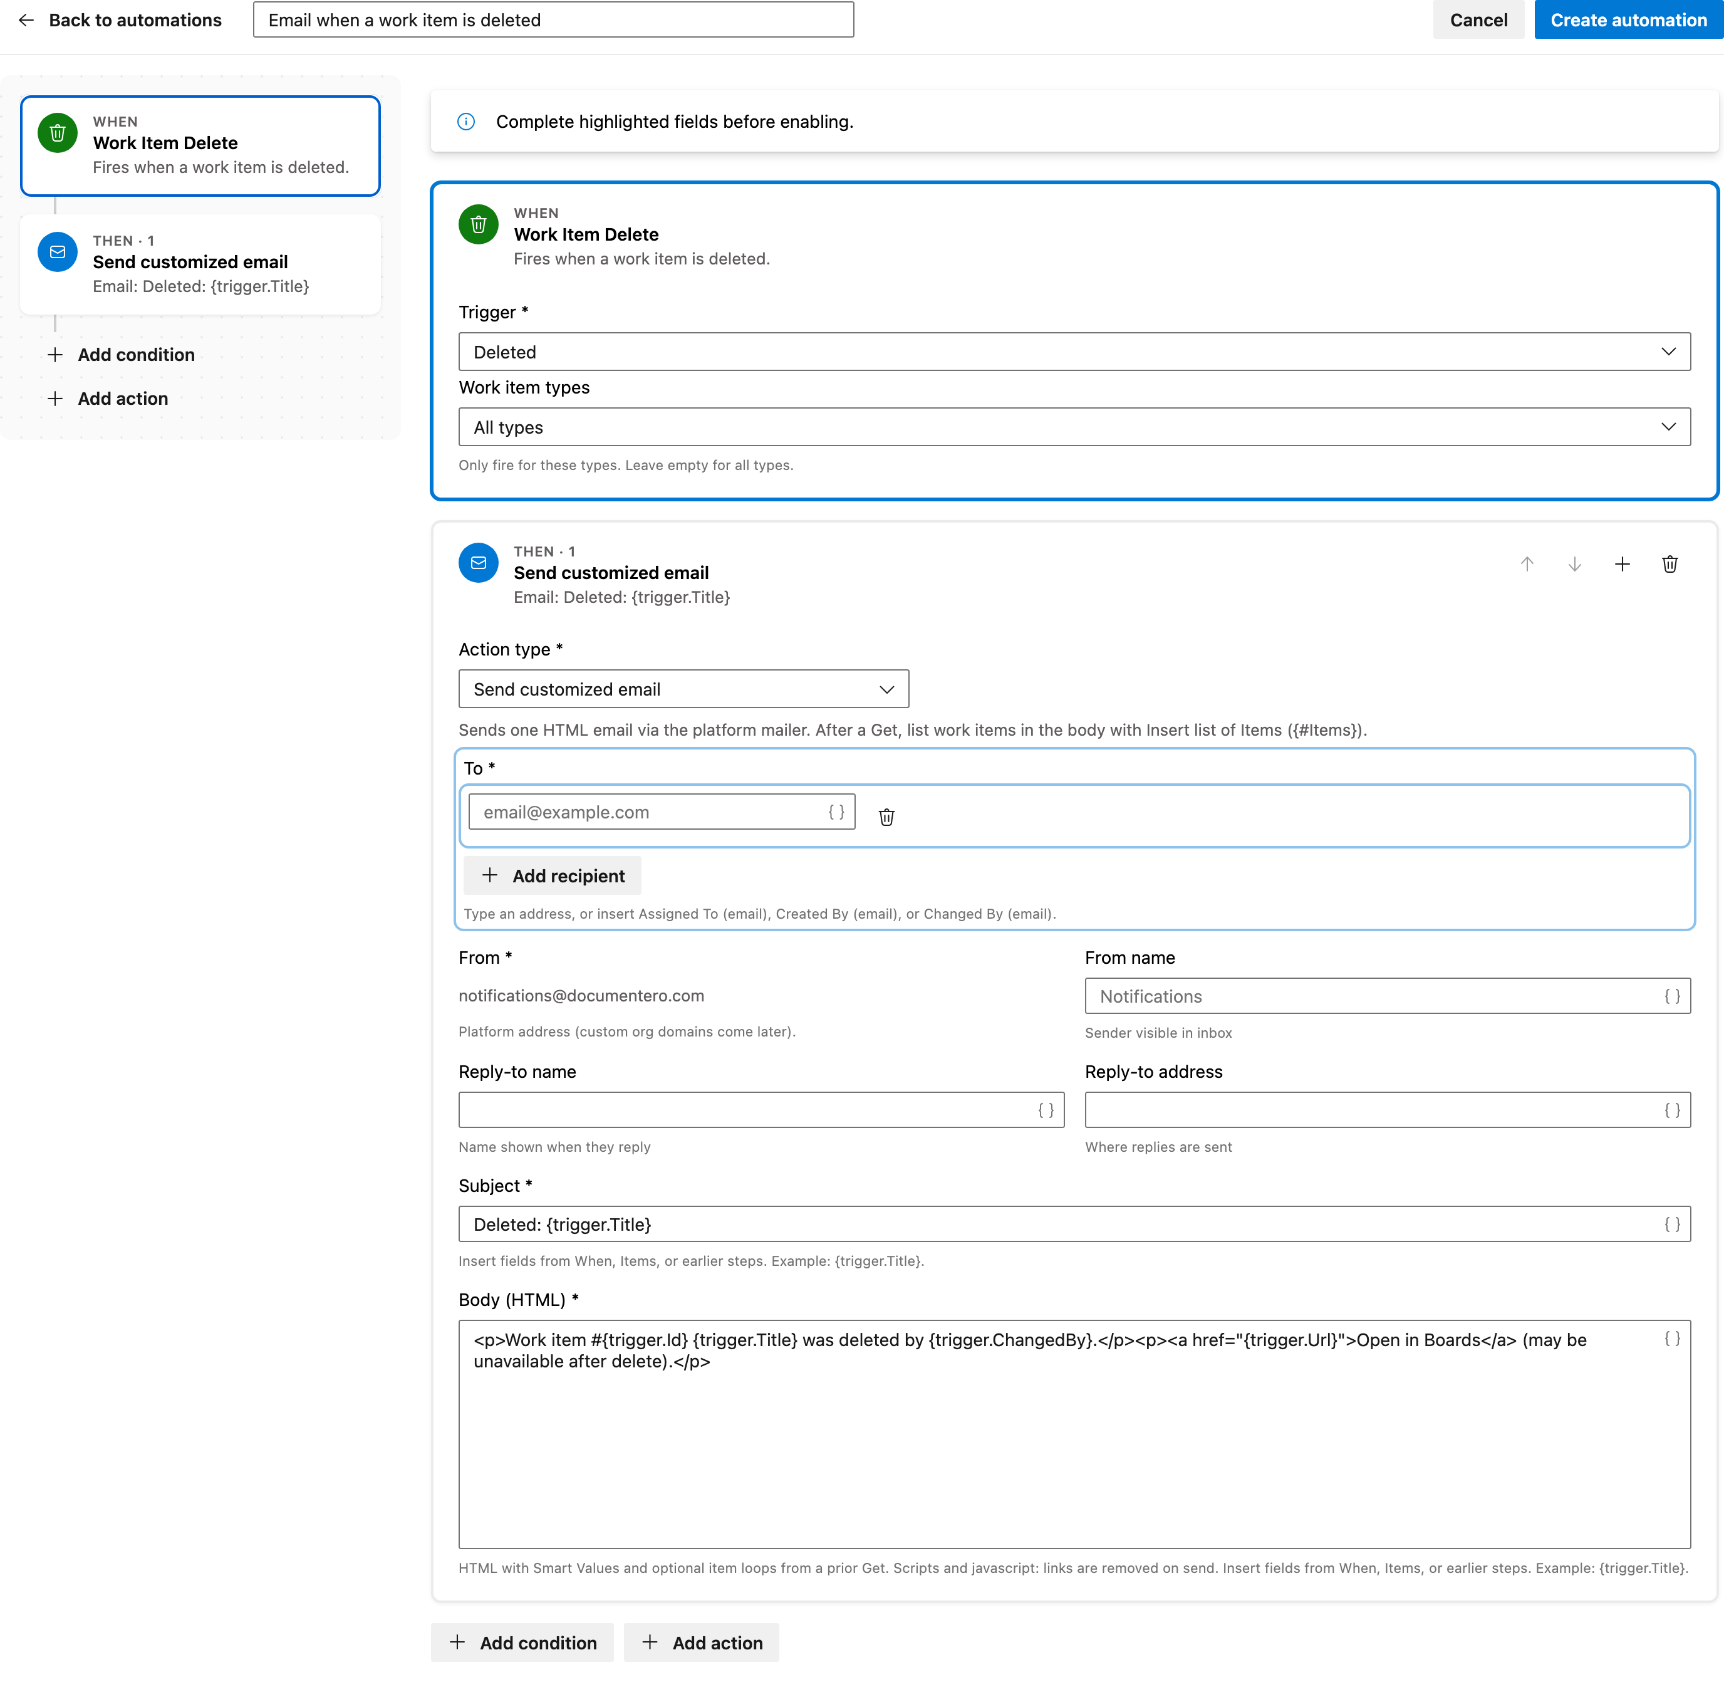Viewport: 1724px width, 1692px height.
Task: Open the Action type dropdown
Action: click(x=683, y=689)
